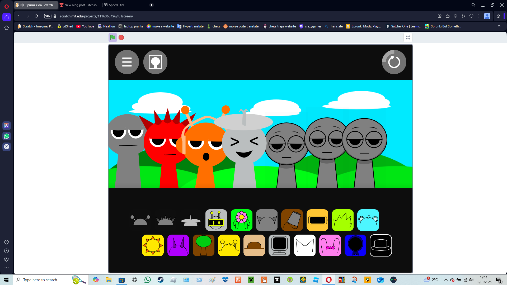Open the crazygames bookmark
This screenshot has width=507, height=285.
311,26
